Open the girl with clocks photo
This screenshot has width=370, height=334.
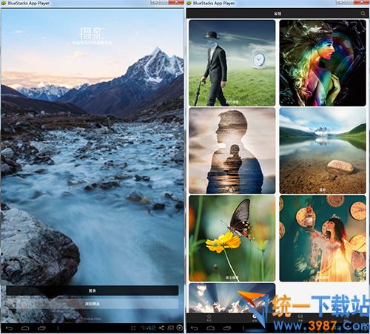[x=323, y=238]
